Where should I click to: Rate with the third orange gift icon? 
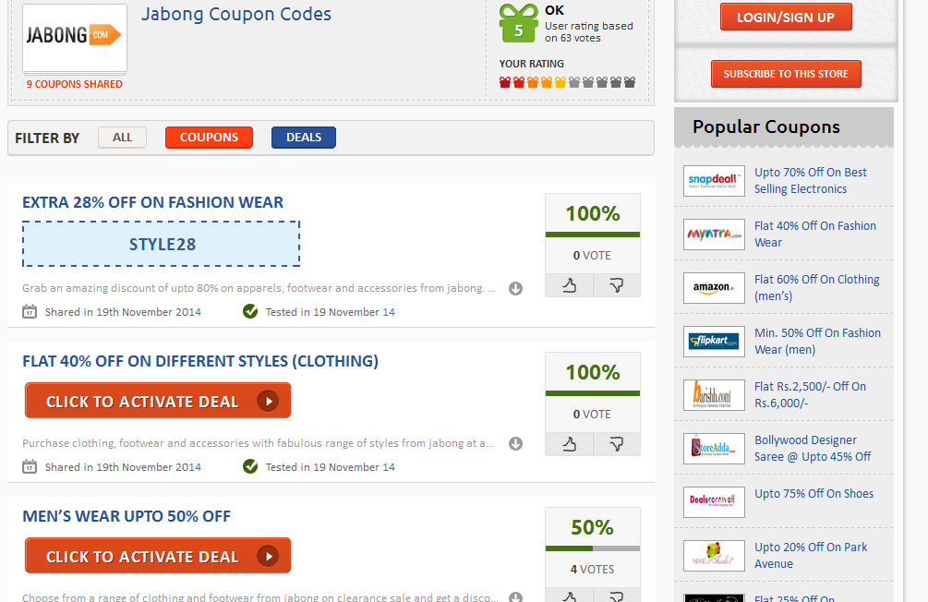click(x=533, y=81)
